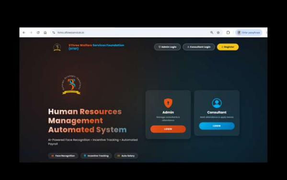Viewport: 287px width, 180px height.
Task: Click the zoom magnifier icon in address bar
Action: [x=212, y=33]
